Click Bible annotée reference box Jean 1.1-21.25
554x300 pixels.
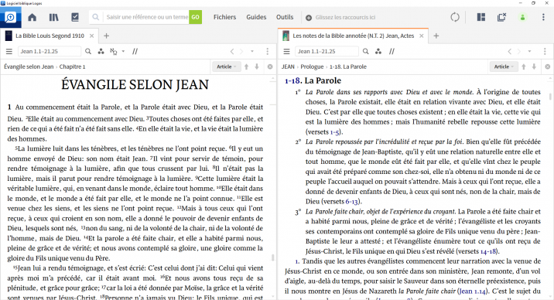(327, 52)
